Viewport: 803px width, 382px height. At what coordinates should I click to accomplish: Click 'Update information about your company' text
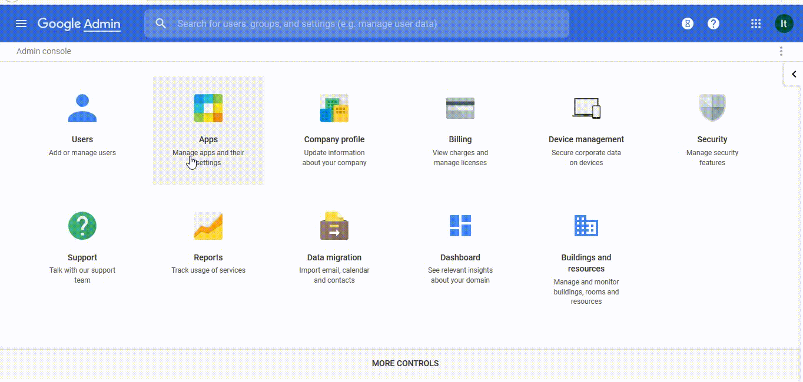pos(334,158)
